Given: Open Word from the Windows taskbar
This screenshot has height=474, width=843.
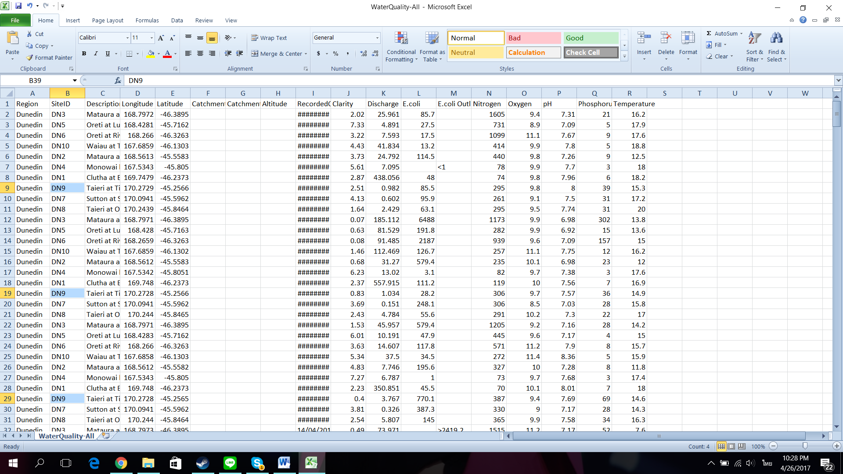Looking at the screenshot, I should click(284, 463).
